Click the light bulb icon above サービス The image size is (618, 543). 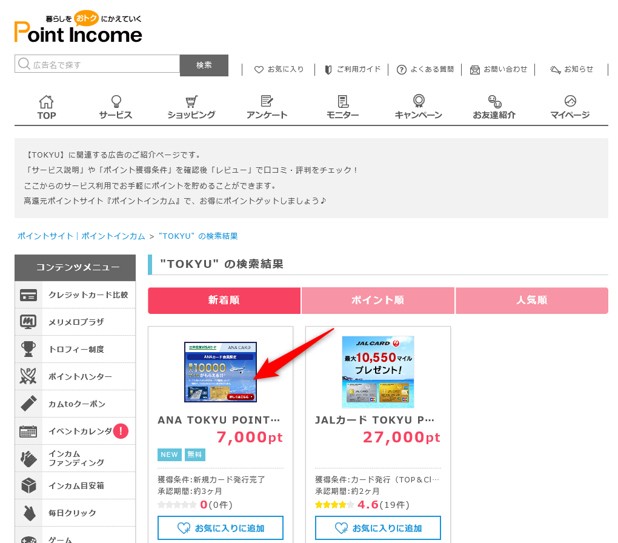click(116, 101)
